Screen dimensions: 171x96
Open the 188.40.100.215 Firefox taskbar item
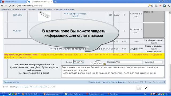[x=31, y=94]
